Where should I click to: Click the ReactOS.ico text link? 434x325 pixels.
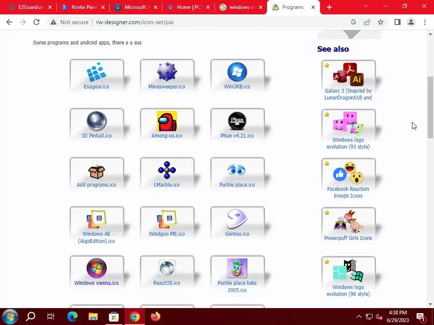pos(167,283)
